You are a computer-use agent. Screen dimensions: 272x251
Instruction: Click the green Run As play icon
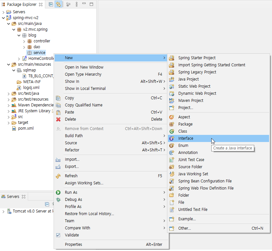click(58, 192)
